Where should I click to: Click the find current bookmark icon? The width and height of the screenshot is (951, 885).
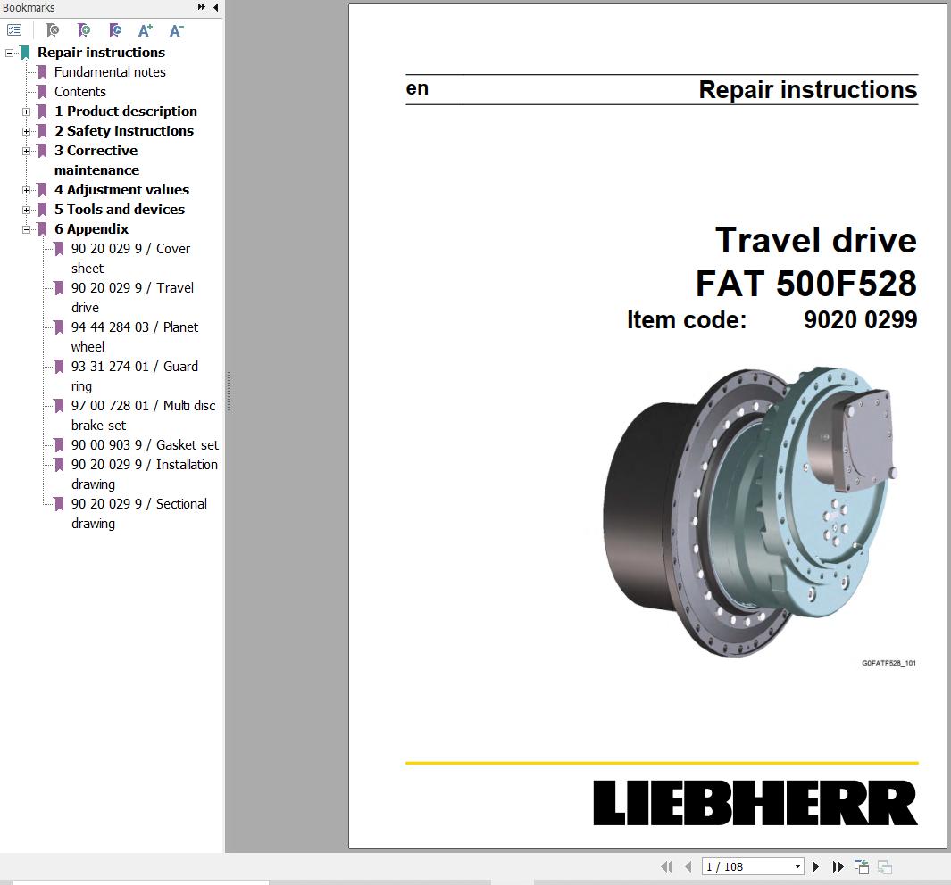pyautogui.click(x=114, y=30)
